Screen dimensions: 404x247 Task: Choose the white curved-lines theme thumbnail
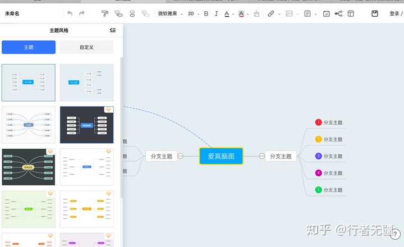click(x=29, y=125)
